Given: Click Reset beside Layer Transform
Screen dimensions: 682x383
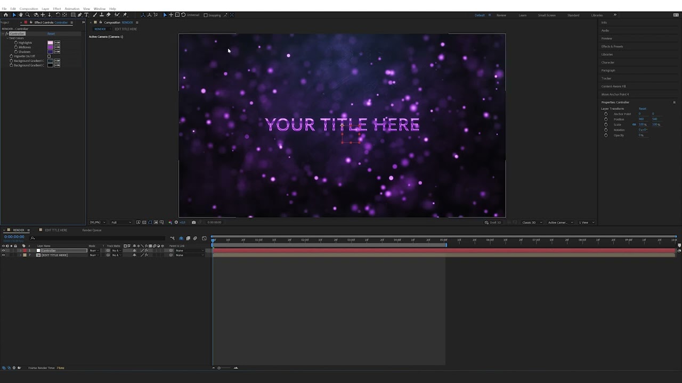Looking at the screenshot, I should tap(643, 109).
